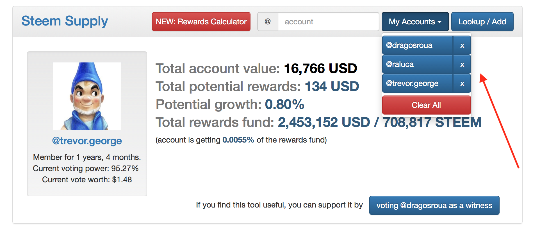The image size is (533, 233).
Task: Choose @raluca in the accounts menu
Action: coord(417,64)
